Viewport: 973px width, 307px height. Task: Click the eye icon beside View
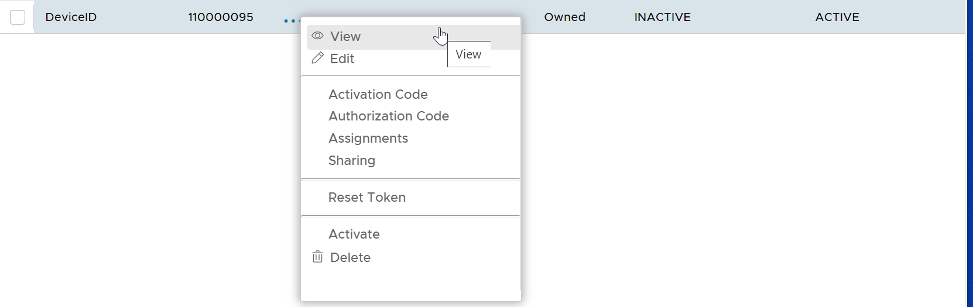pyautogui.click(x=317, y=36)
